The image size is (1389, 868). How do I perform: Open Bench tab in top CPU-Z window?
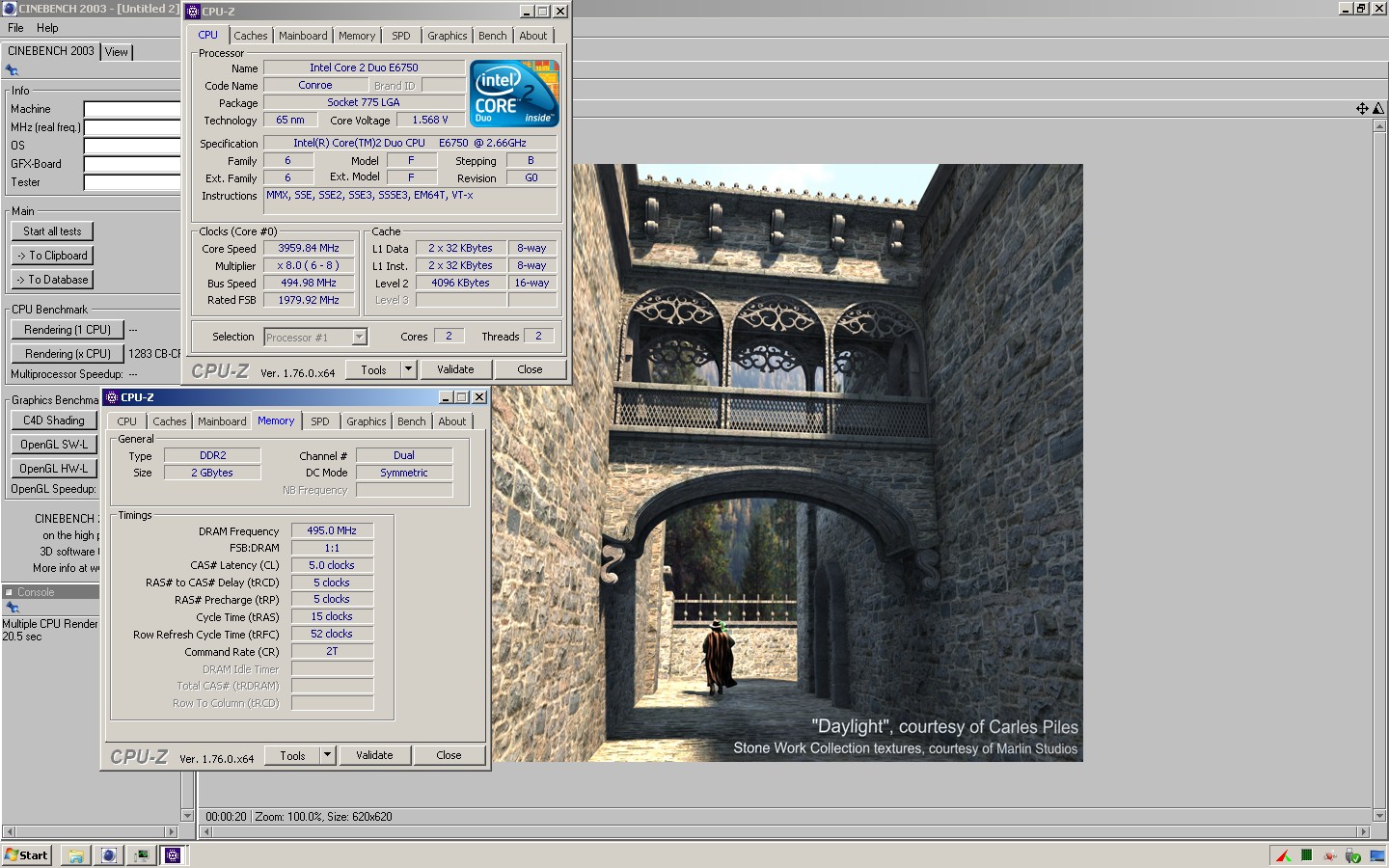493,36
